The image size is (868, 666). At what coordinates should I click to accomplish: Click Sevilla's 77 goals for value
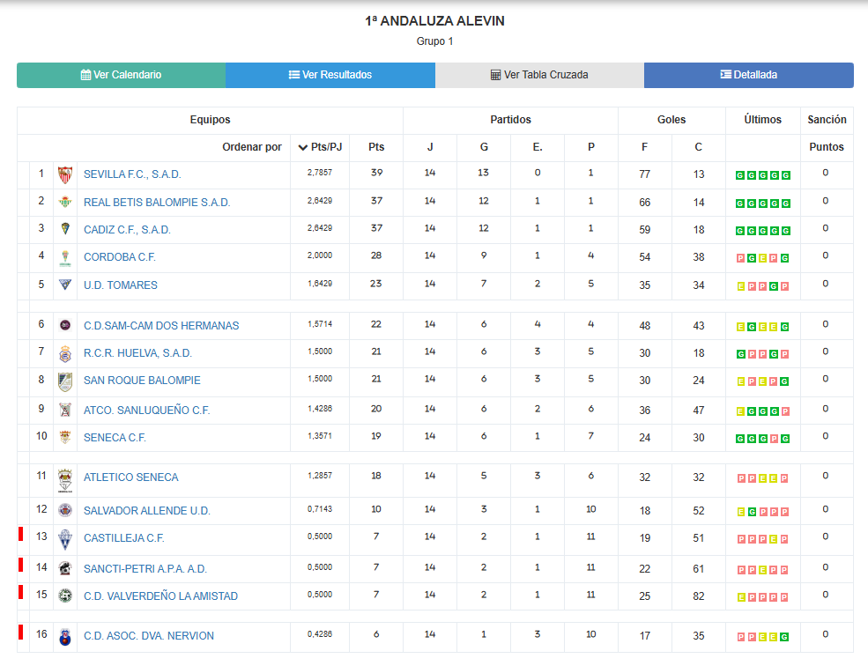[644, 174]
